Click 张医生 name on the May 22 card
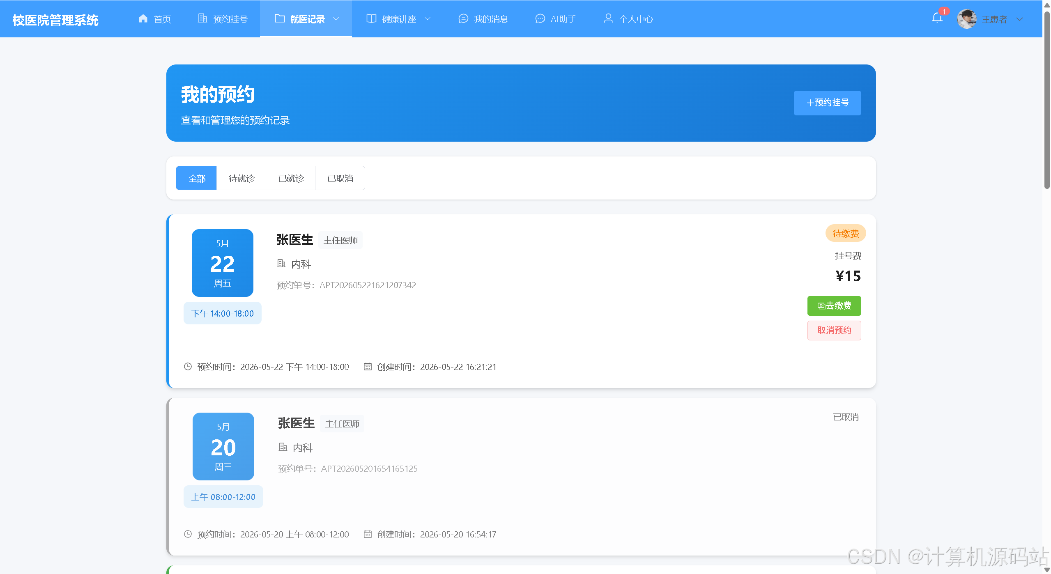 pos(294,240)
